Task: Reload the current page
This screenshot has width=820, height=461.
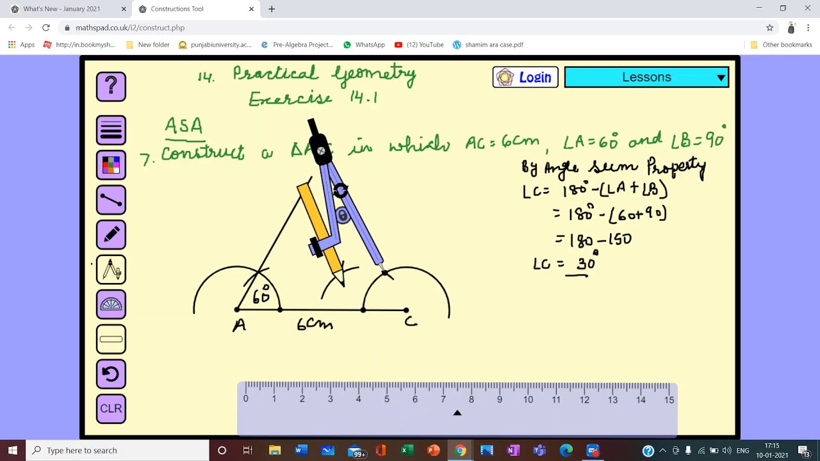Action: point(46,28)
